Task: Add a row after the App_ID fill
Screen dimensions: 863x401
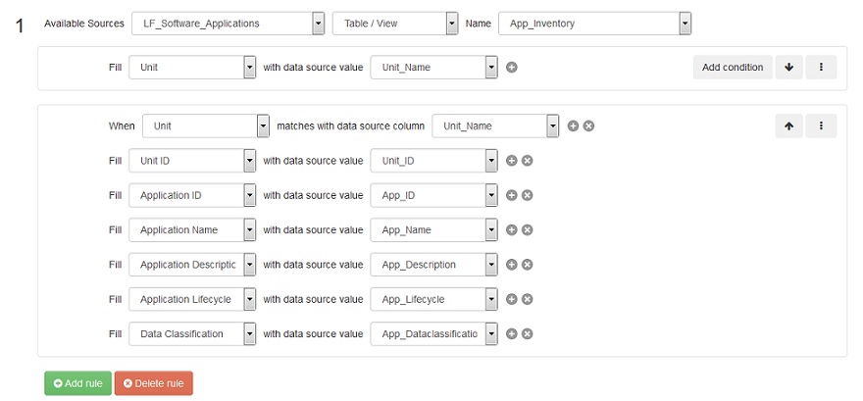Action: click(511, 195)
